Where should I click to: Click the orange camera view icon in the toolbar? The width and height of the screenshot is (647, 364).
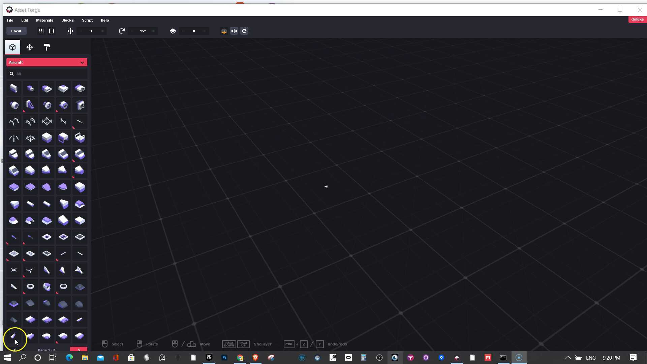224,31
